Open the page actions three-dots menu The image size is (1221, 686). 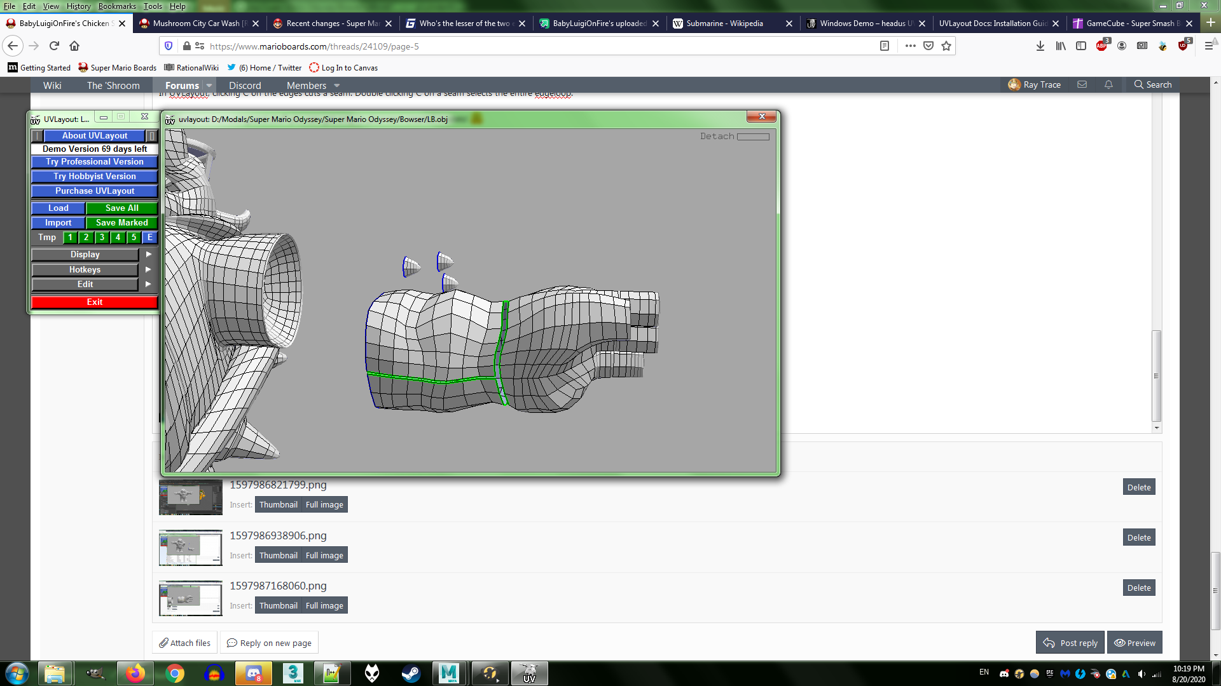click(911, 46)
